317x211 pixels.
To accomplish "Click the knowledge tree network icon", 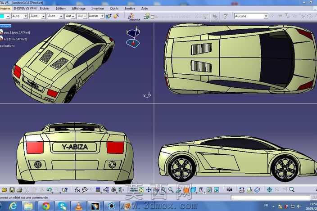I will point(106,189).
